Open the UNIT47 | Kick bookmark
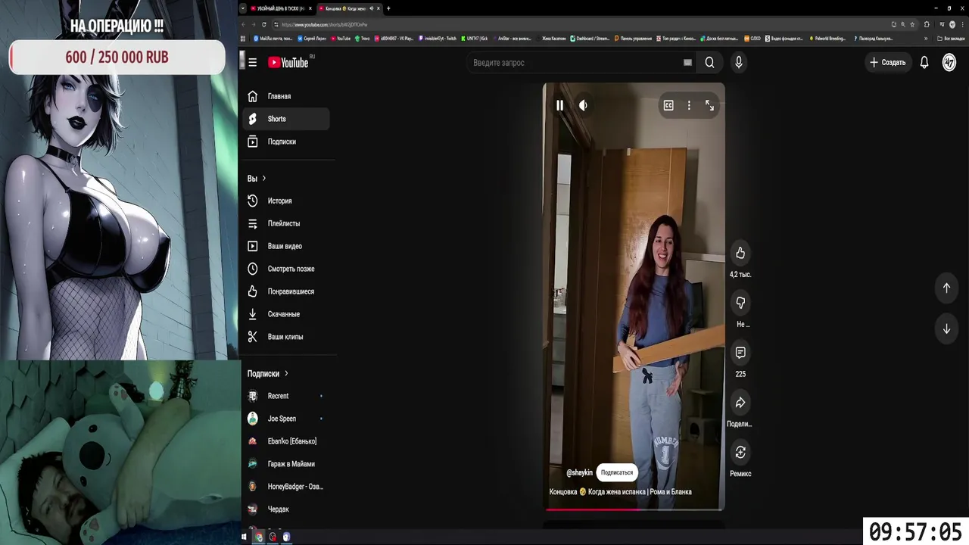This screenshot has height=545, width=969. pos(475,38)
